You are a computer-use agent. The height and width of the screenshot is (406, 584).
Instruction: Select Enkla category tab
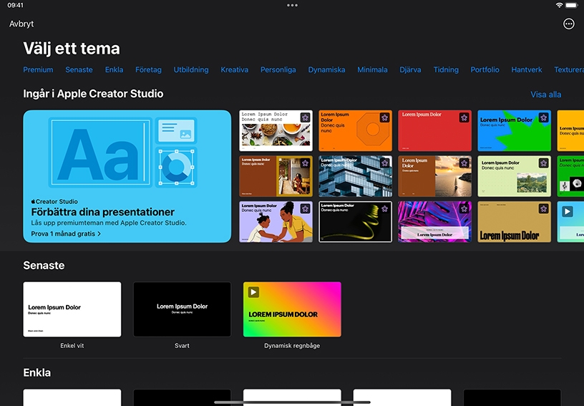click(114, 69)
